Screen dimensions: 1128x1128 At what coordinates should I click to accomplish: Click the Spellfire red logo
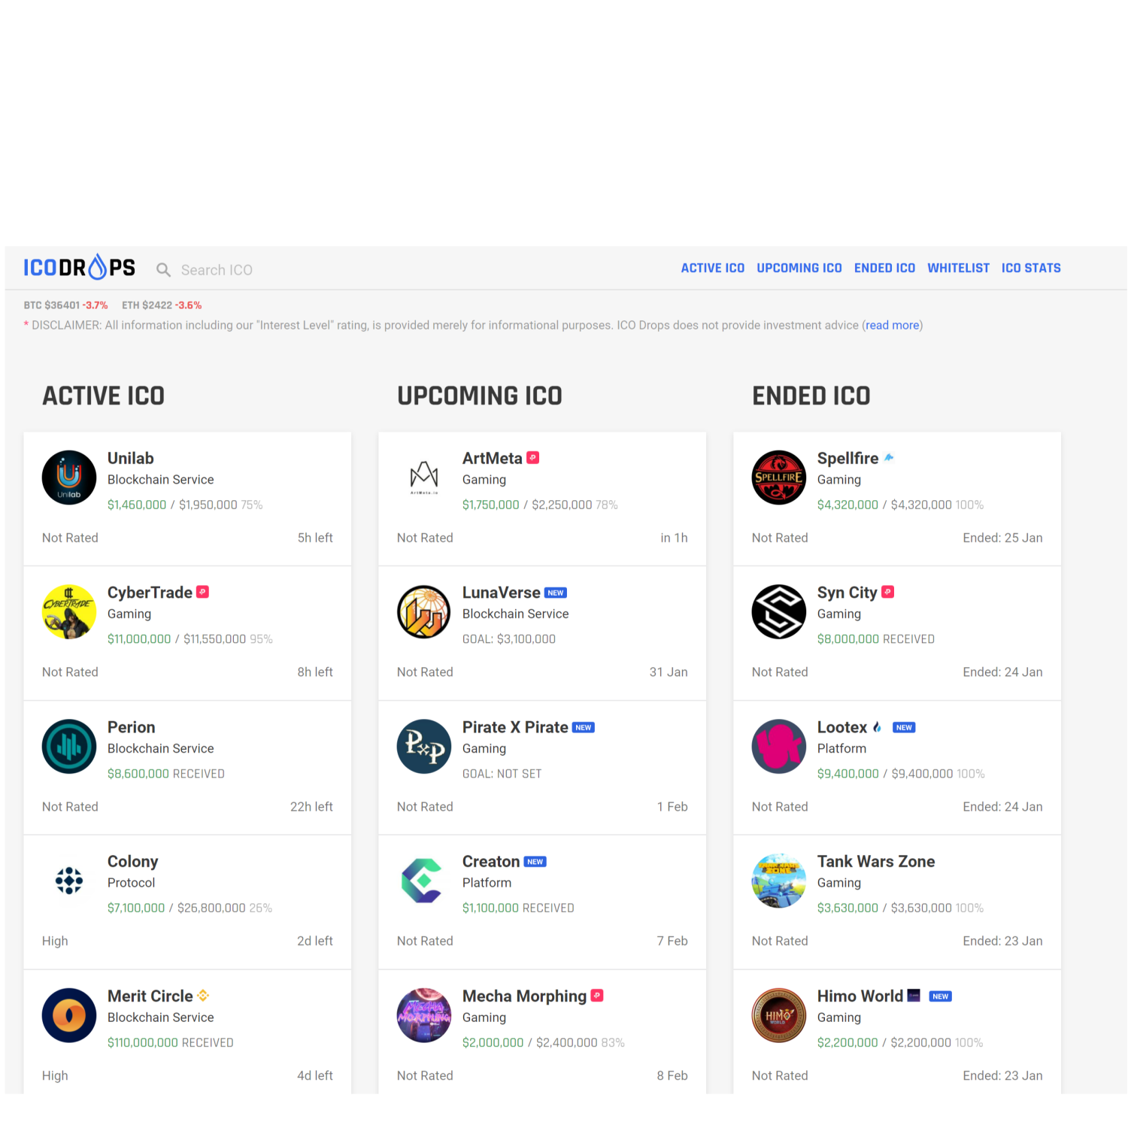pyautogui.click(x=779, y=478)
